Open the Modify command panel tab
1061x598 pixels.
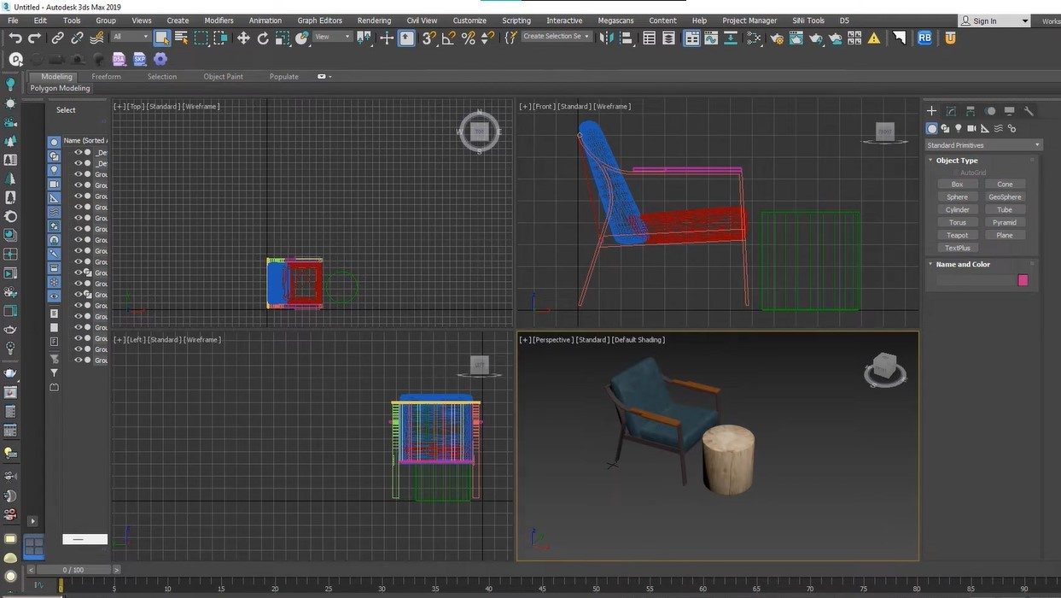click(x=951, y=111)
